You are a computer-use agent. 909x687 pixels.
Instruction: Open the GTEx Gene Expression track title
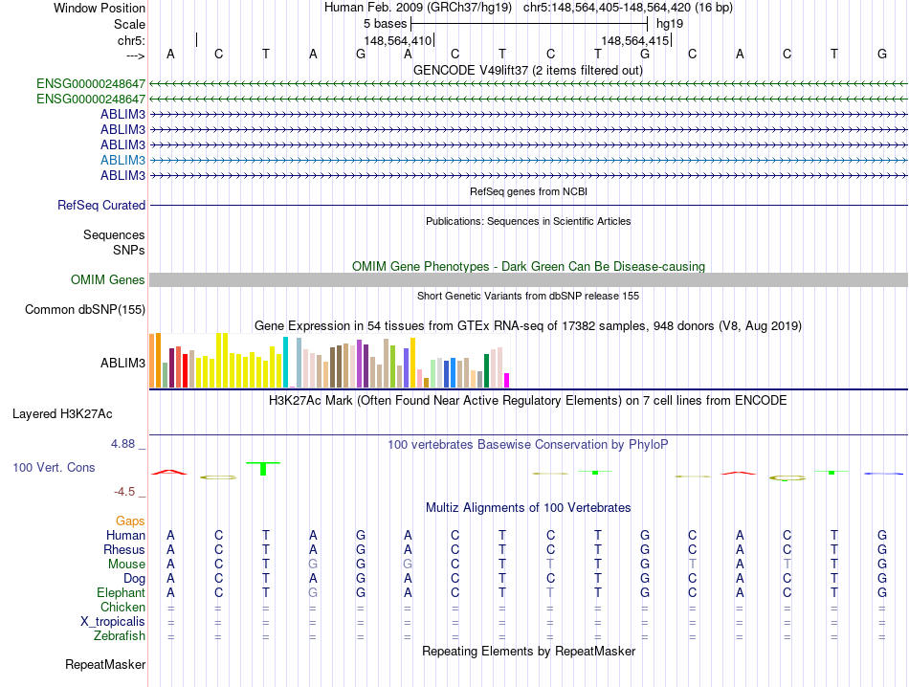tap(528, 326)
